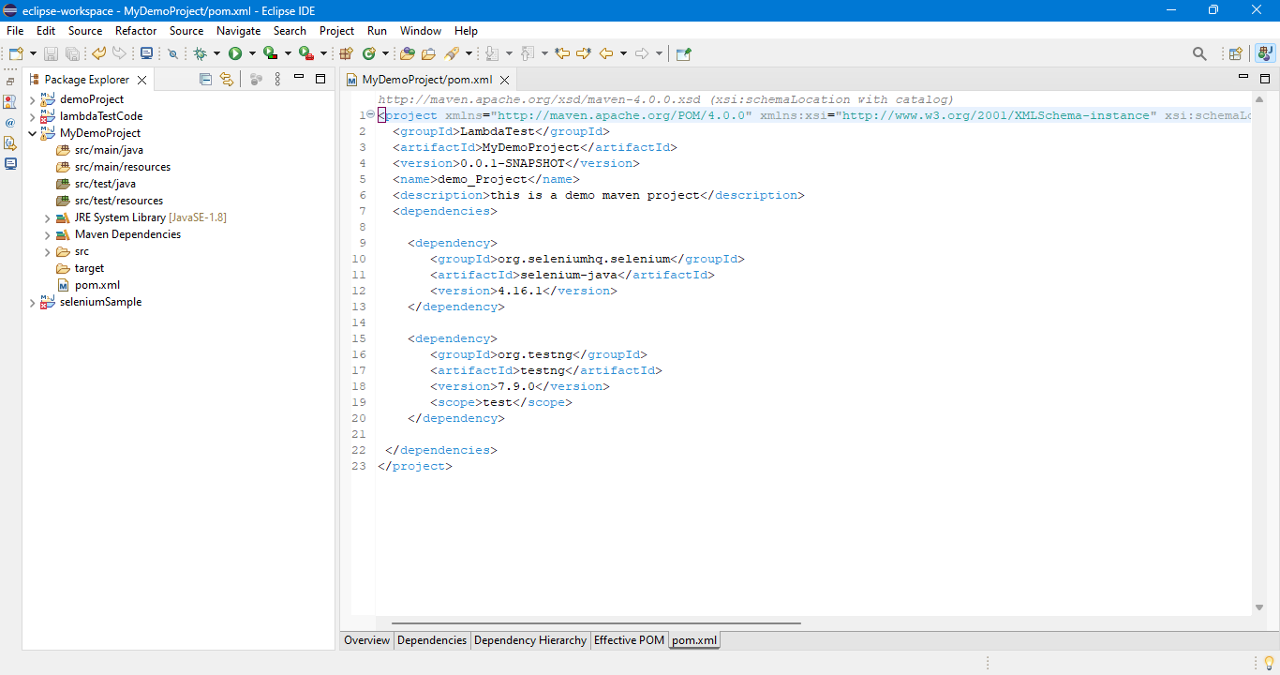Click the Restore icon in left trim

coord(10,82)
